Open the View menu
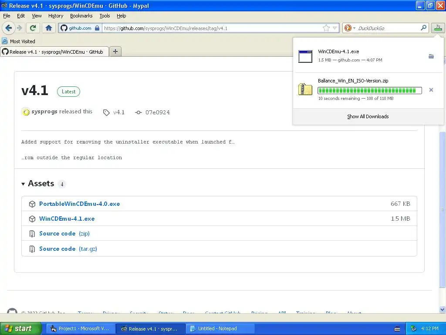446x335 pixels. (37, 16)
